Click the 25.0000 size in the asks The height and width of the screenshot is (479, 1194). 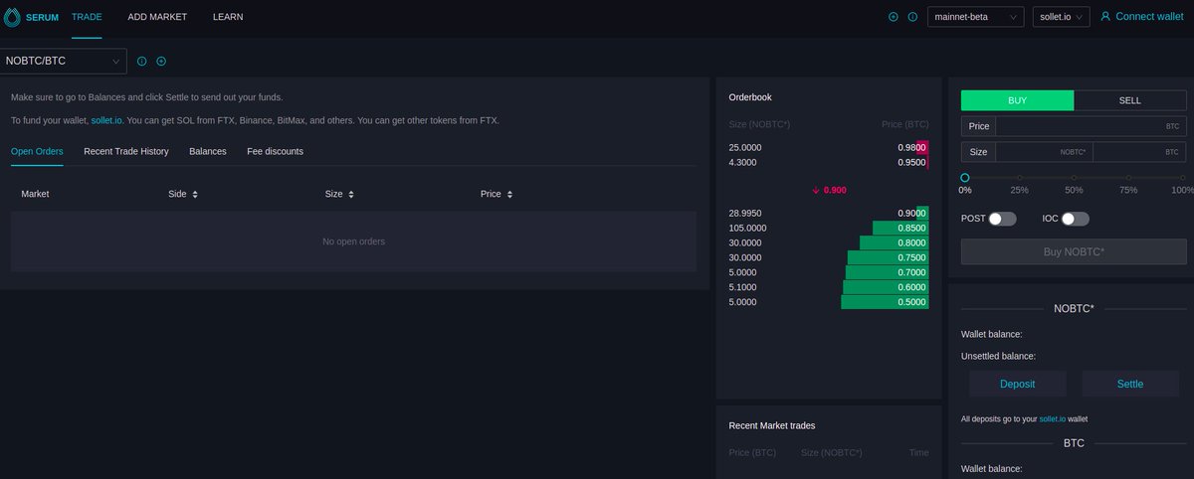tap(745, 147)
